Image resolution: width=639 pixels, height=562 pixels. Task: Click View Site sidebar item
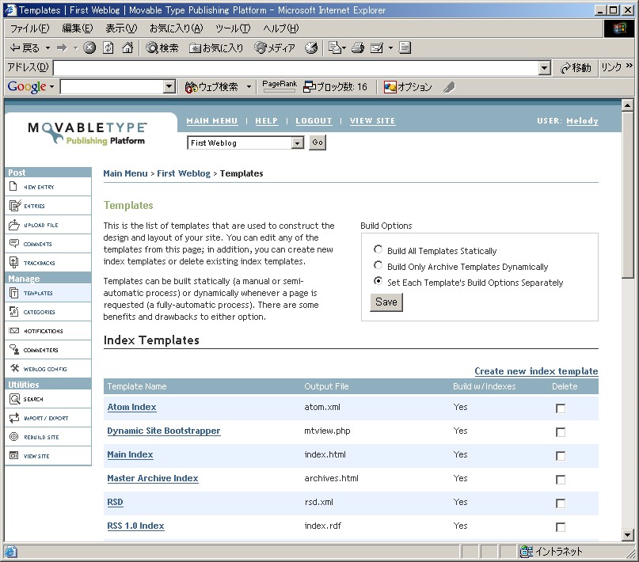[x=48, y=456]
